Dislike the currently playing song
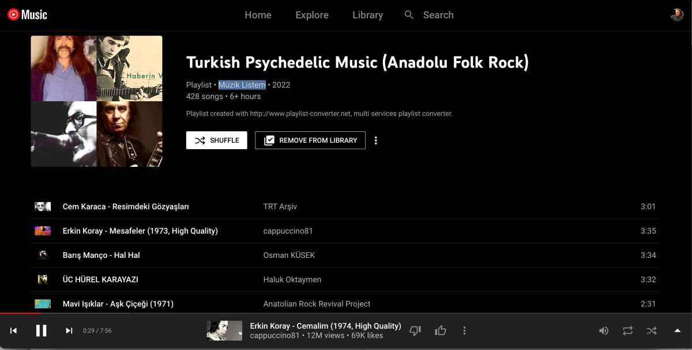 point(415,330)
